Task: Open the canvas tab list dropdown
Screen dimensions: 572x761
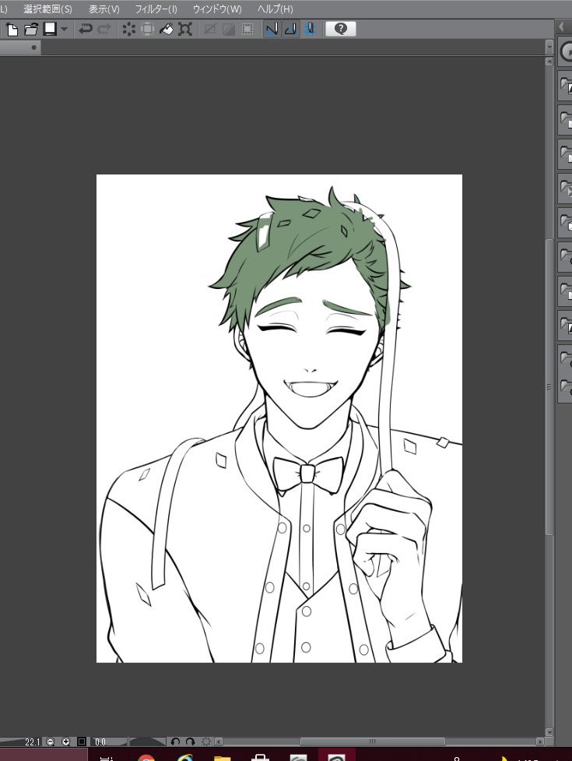Action: coord(549,48)
